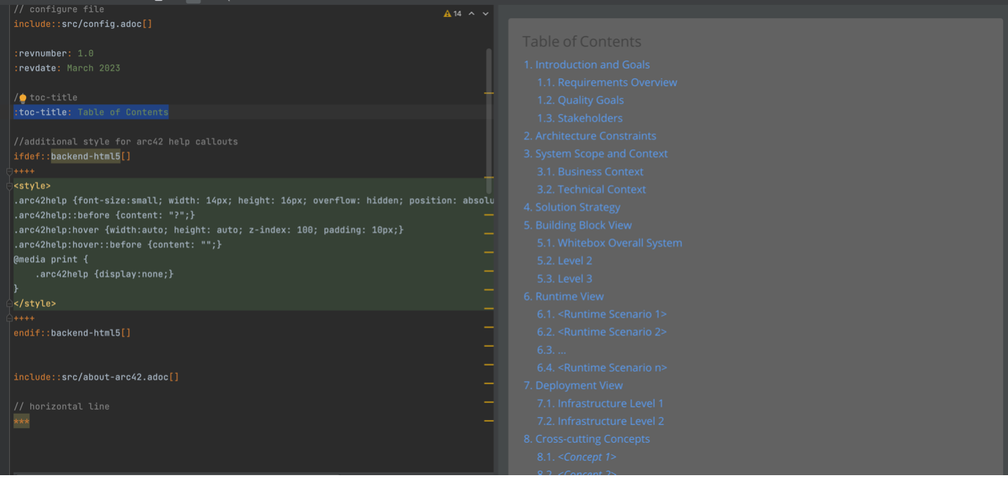Go to '7.1. Infrastructure Level 1' link
This screenshot has height=478, width=1008.
click(600, 404)
